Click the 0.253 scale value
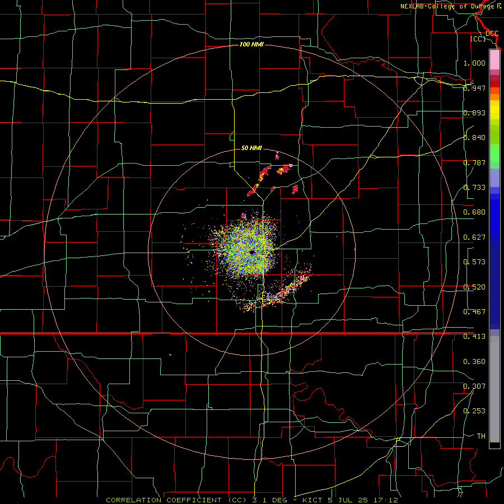 (474, 411)
